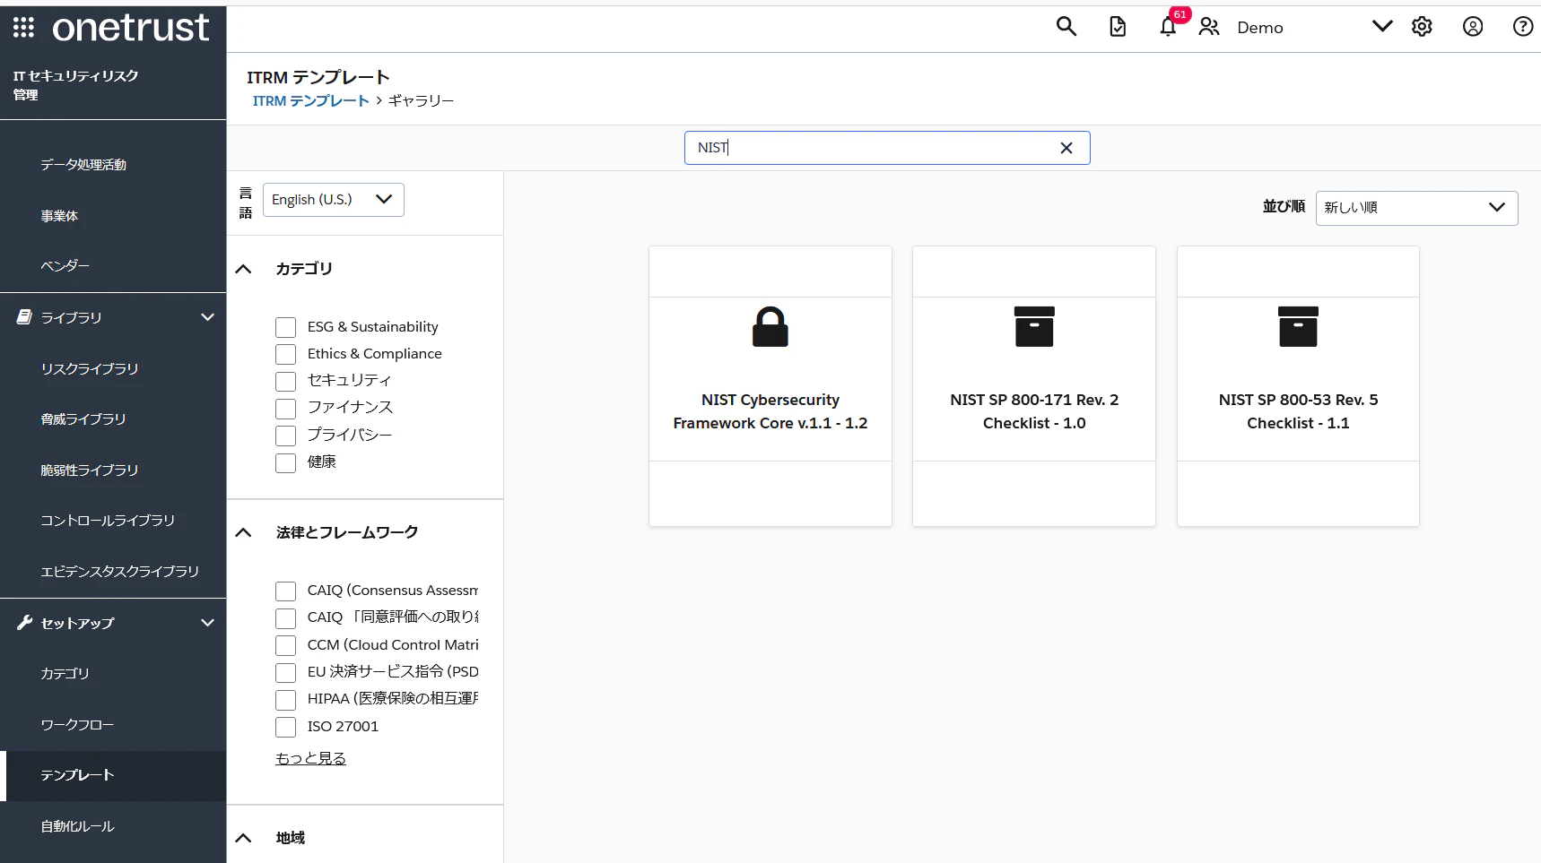Click the もっと見る link under frameworks
Screen dimensions: 1541x863
point(310,758)
